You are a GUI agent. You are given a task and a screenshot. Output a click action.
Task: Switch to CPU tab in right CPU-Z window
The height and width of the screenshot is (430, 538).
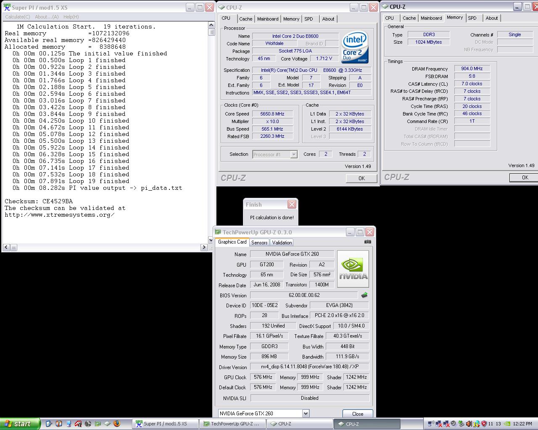[390, 18]
